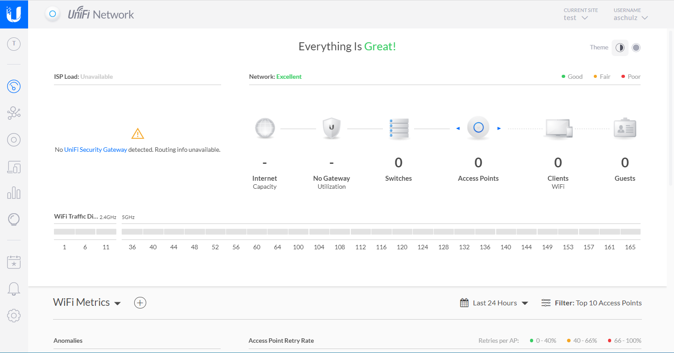Click the Good legend entry
Image resolution: width=674 pixels, height=353 pixels.
572,77
